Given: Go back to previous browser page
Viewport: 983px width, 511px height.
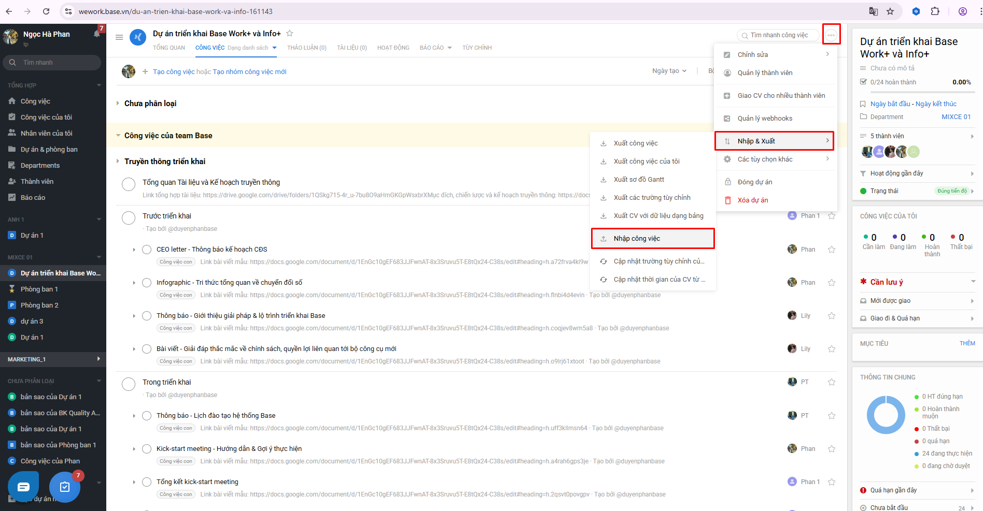Looking at the screenshot, I should pyautogui.click(x=9, y=11).
